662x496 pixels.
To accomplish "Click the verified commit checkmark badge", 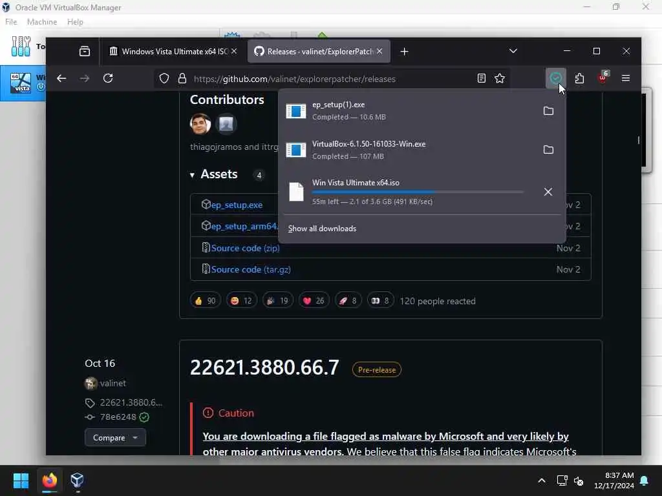I will point(144,417).
